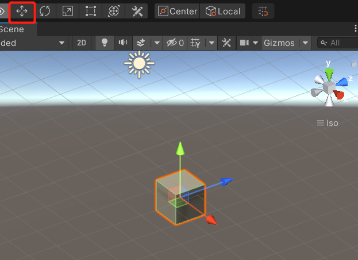
Task: Toggle the scene rotation lock icon
Action: (354, 63)
